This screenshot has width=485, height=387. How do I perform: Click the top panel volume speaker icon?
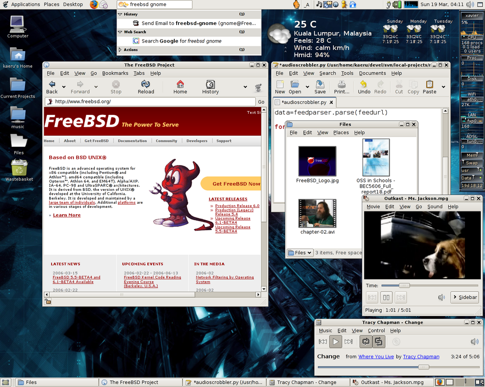point(470,4)
